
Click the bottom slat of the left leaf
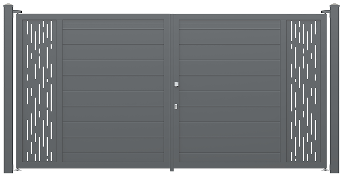coord(113,158)
